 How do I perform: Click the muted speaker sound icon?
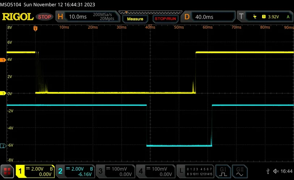[276, 171]
